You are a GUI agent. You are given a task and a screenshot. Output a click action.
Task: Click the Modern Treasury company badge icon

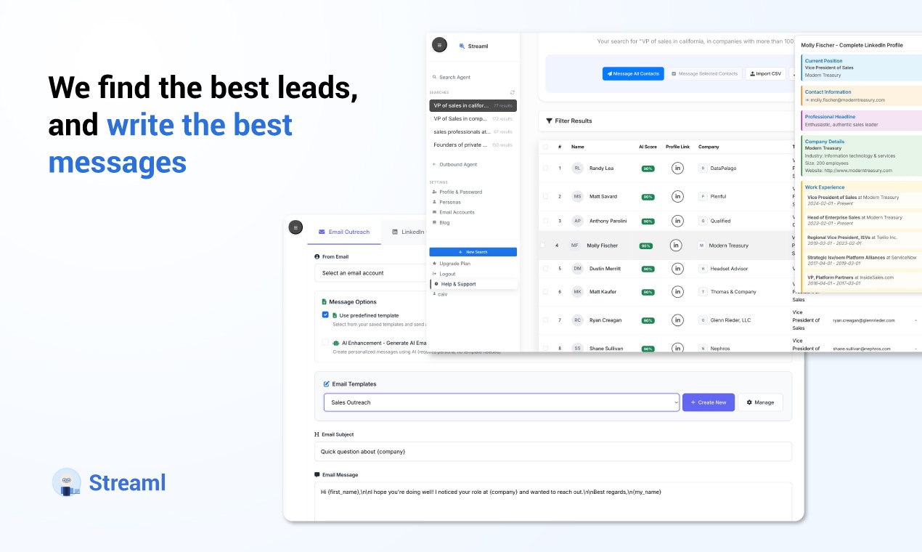coord(701,245)
